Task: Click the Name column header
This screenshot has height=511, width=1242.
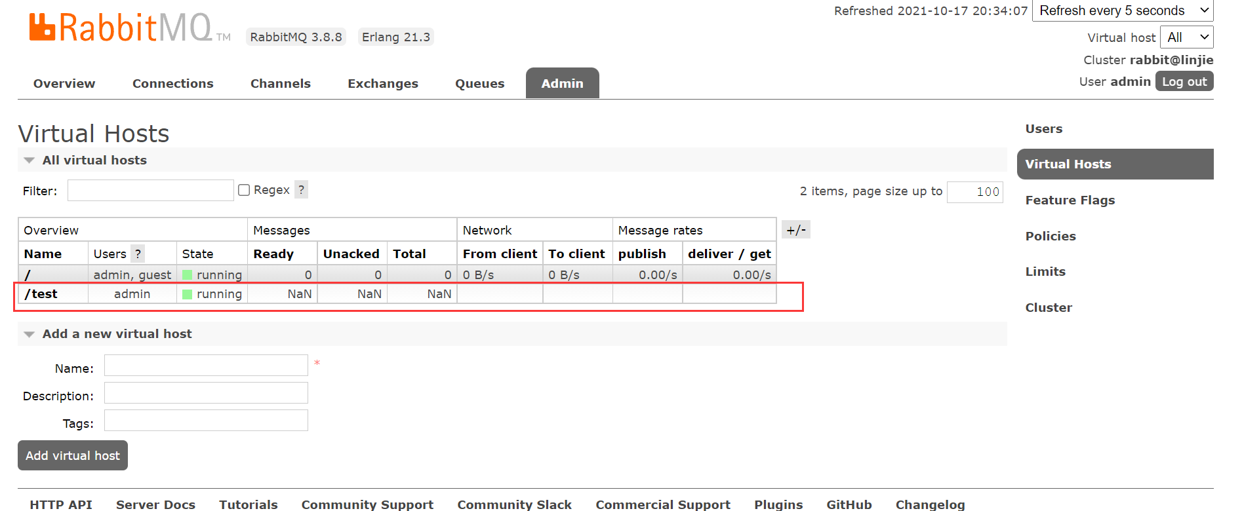Action: [x=43, y=254]
